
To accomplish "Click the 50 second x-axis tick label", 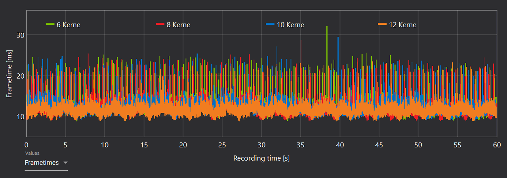I will 418,145.
